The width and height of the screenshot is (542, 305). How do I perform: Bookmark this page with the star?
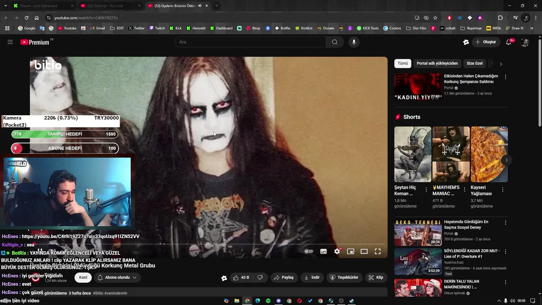(435, 18)
